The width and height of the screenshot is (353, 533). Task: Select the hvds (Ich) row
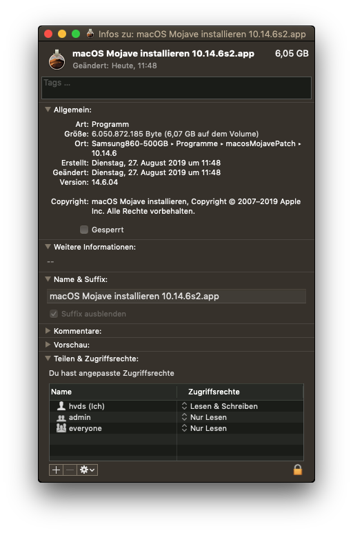(x=176, y=406)
